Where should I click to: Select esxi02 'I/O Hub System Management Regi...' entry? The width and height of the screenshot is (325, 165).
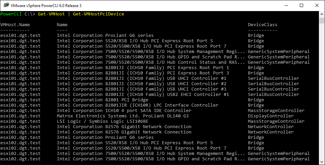point(151,154)
